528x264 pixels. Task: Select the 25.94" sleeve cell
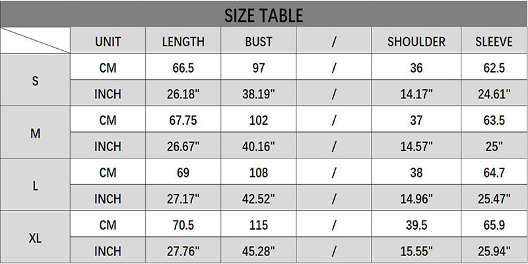tap(494, 251)
